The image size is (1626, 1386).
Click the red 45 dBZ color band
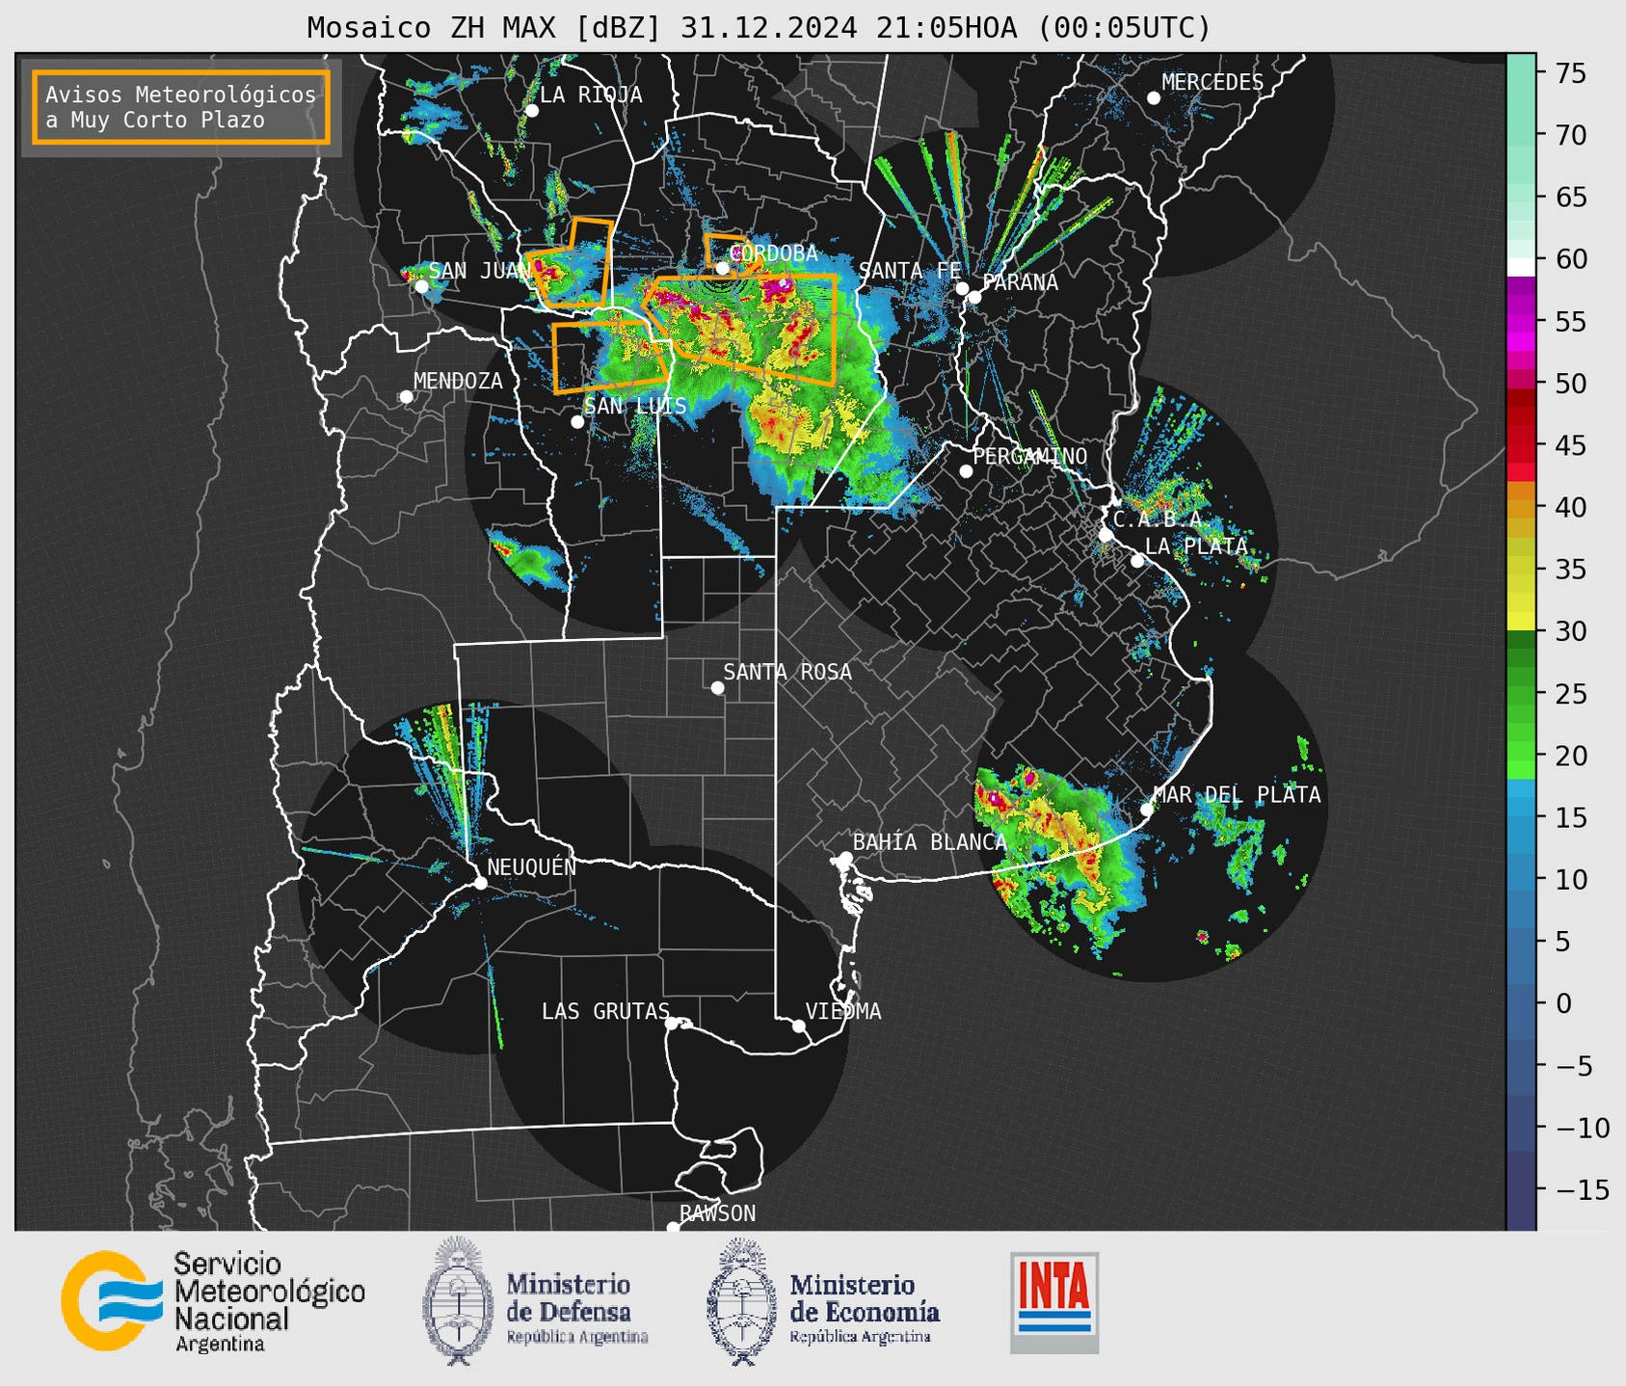(1521, 445)
